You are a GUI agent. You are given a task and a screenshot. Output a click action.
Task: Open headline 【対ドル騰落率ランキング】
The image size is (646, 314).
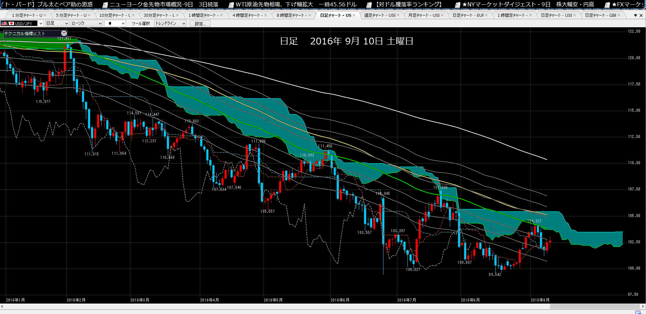tap(408, 5)
